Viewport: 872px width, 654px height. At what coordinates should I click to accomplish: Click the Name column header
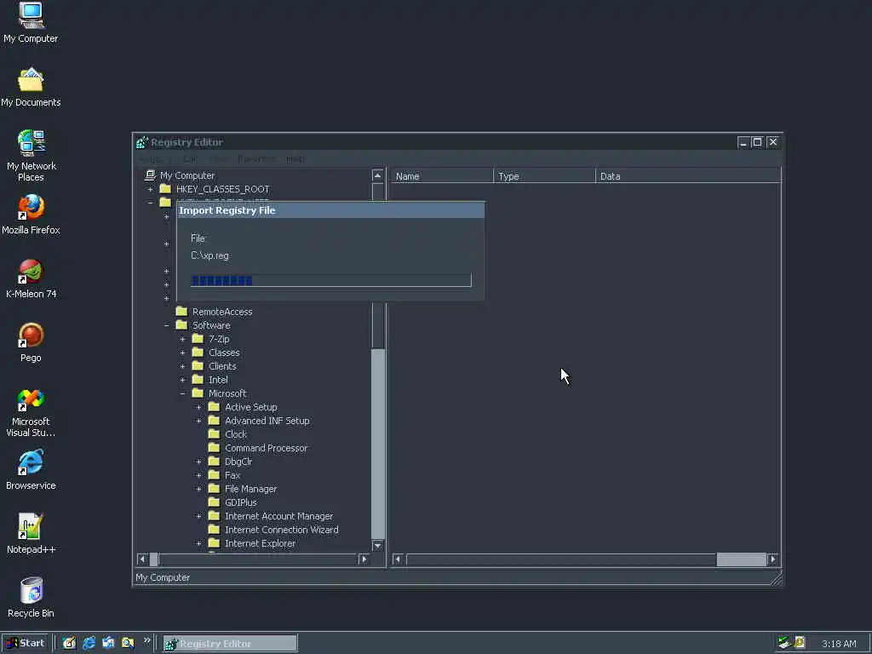(442, 176)
